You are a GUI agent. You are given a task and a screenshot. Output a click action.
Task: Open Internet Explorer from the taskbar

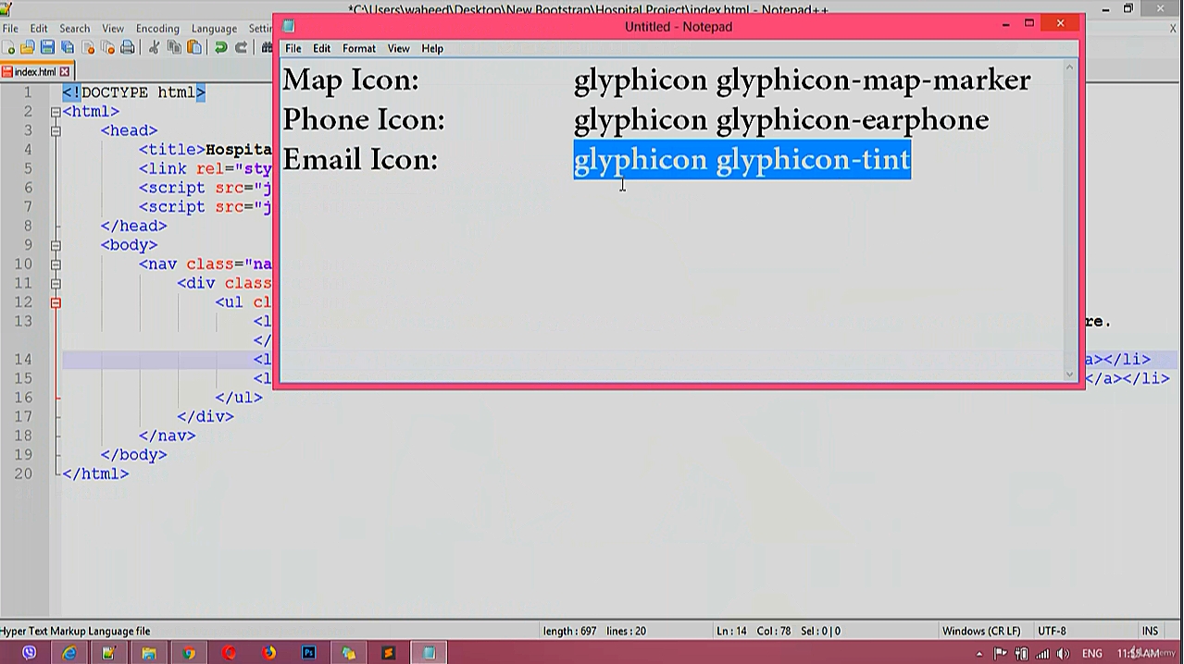[x=69, y=653]
